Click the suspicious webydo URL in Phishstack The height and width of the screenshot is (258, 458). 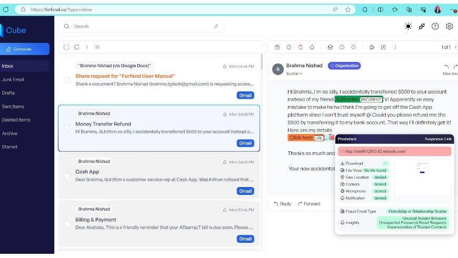coord(394,151)
